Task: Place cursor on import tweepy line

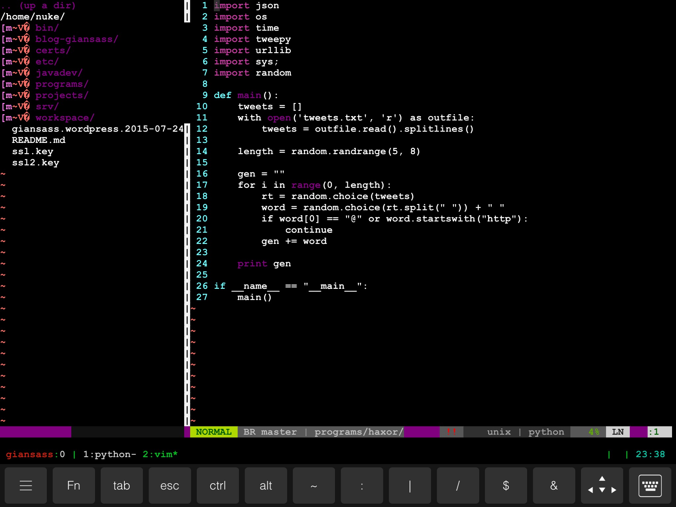Action: click(252, 39)
